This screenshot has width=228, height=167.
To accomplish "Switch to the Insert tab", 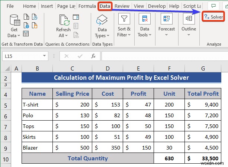I will click(x=46, y=6).
